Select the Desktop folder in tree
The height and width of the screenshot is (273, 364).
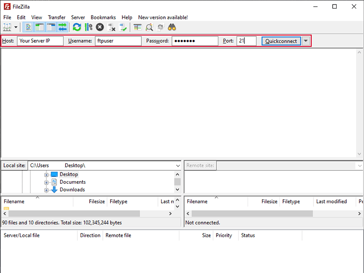(x=69, y=174)
